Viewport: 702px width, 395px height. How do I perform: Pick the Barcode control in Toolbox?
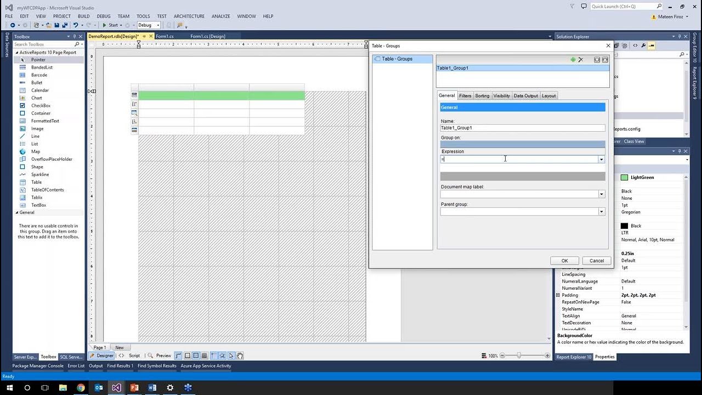[39, 75]
